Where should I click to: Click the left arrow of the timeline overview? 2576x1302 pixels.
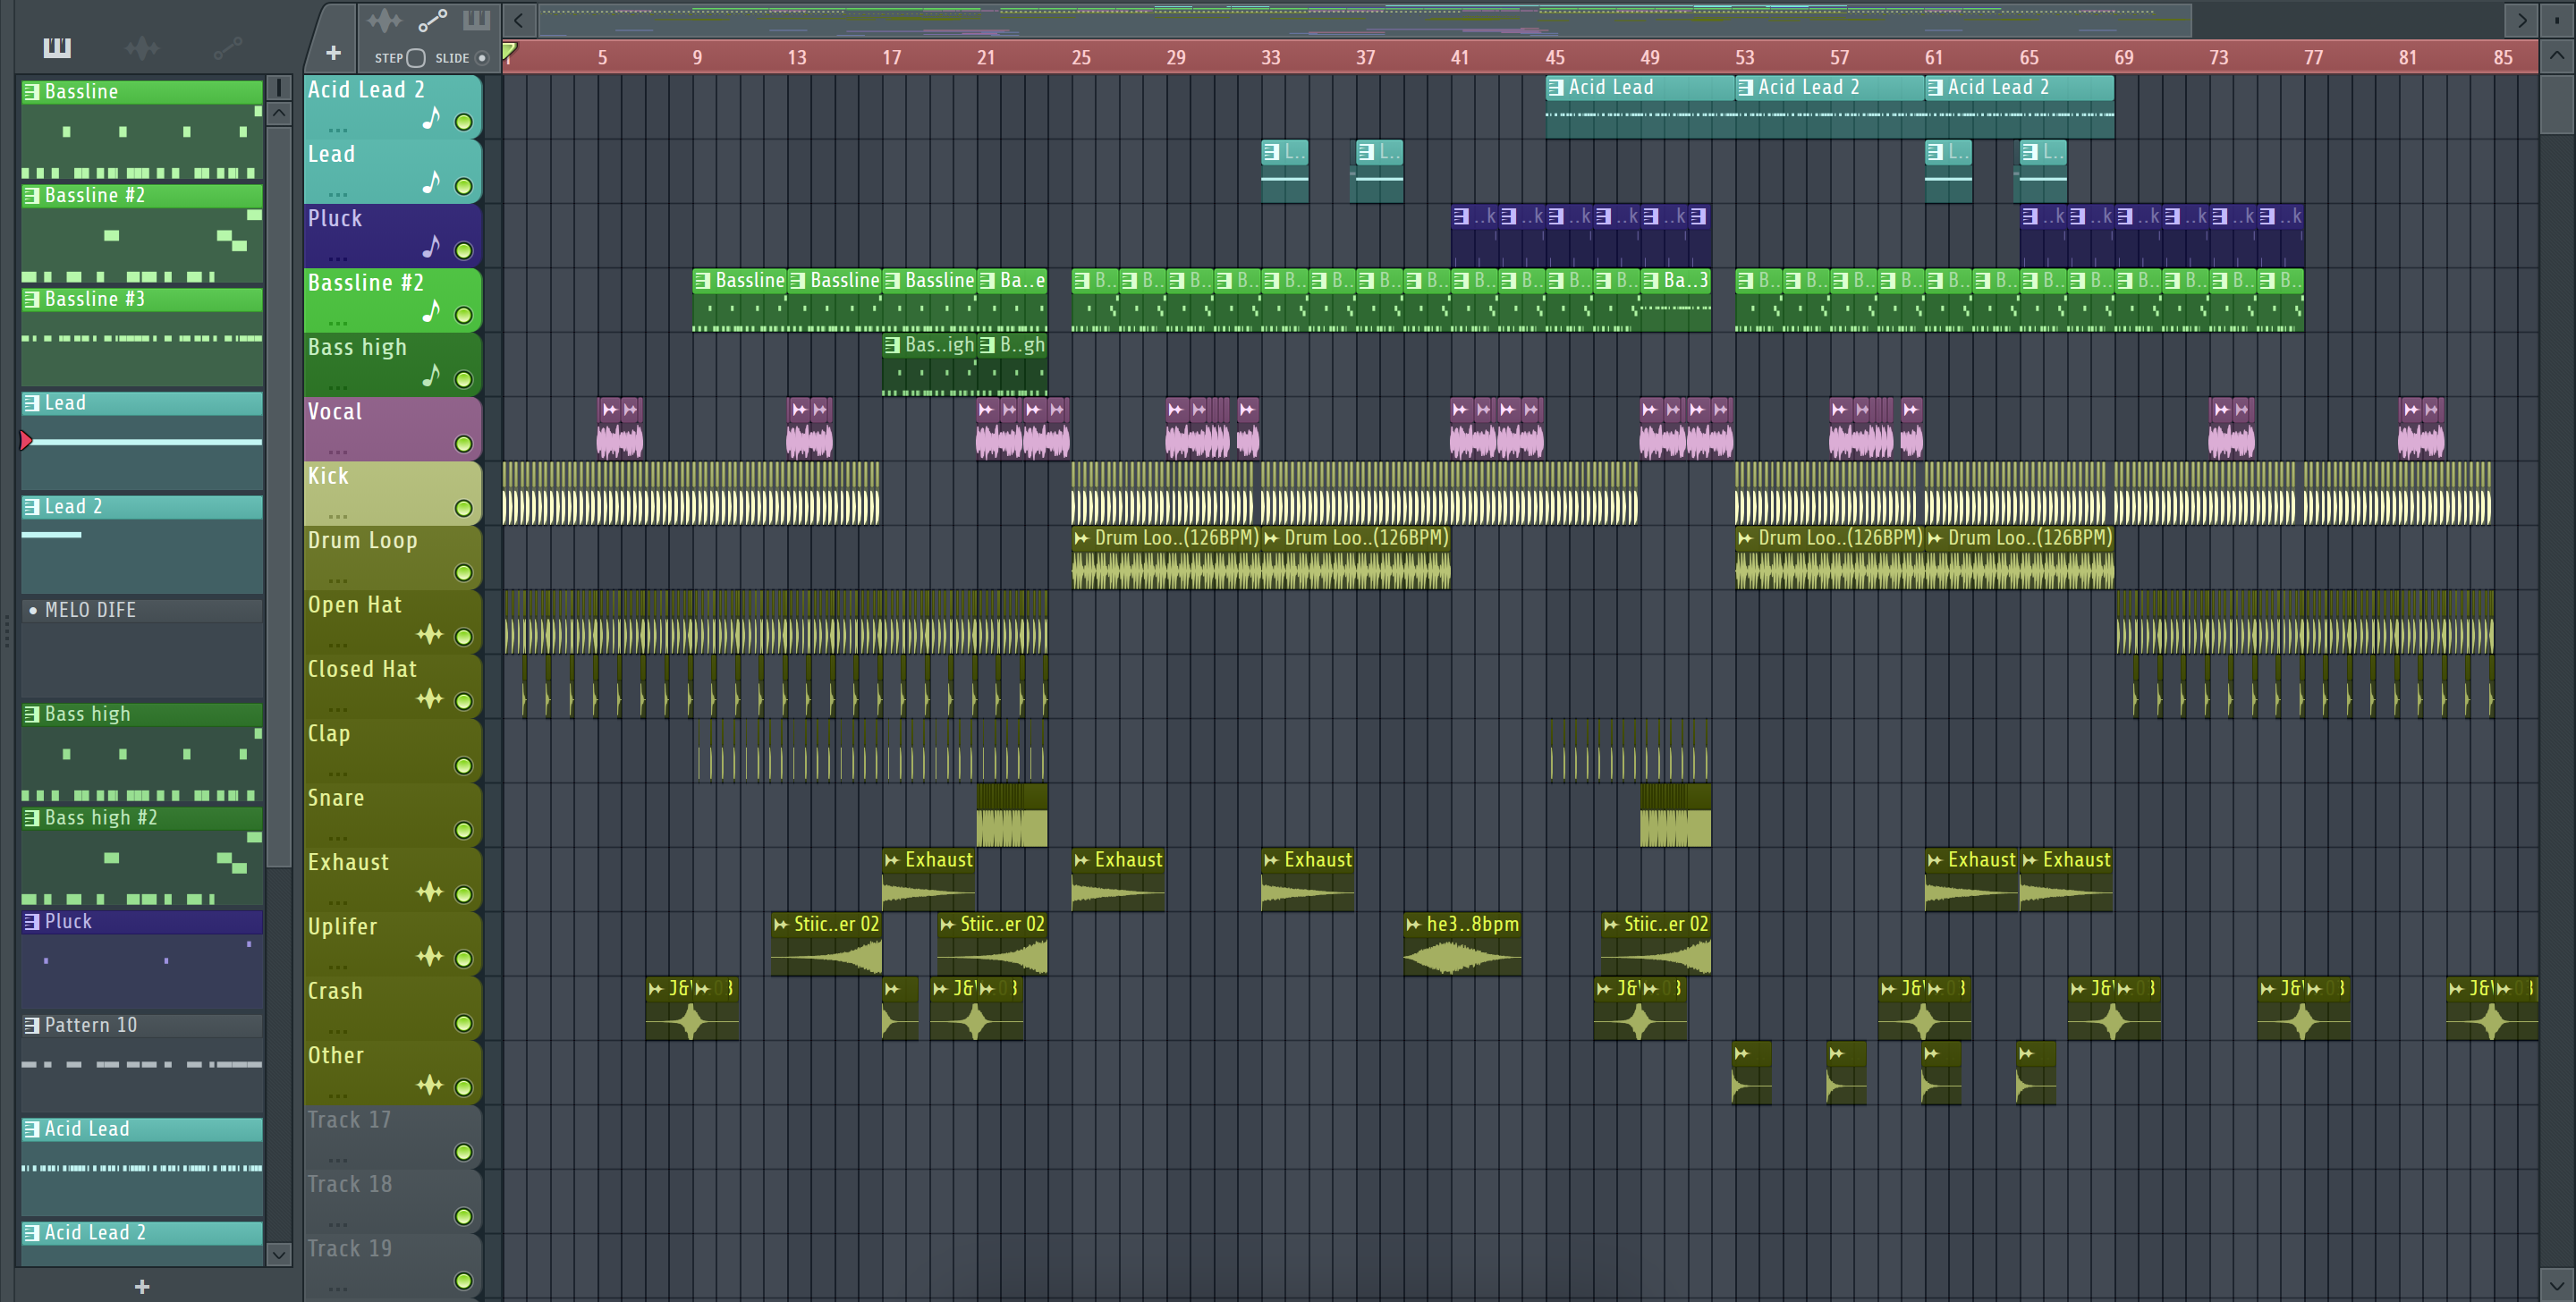[518, 20]
